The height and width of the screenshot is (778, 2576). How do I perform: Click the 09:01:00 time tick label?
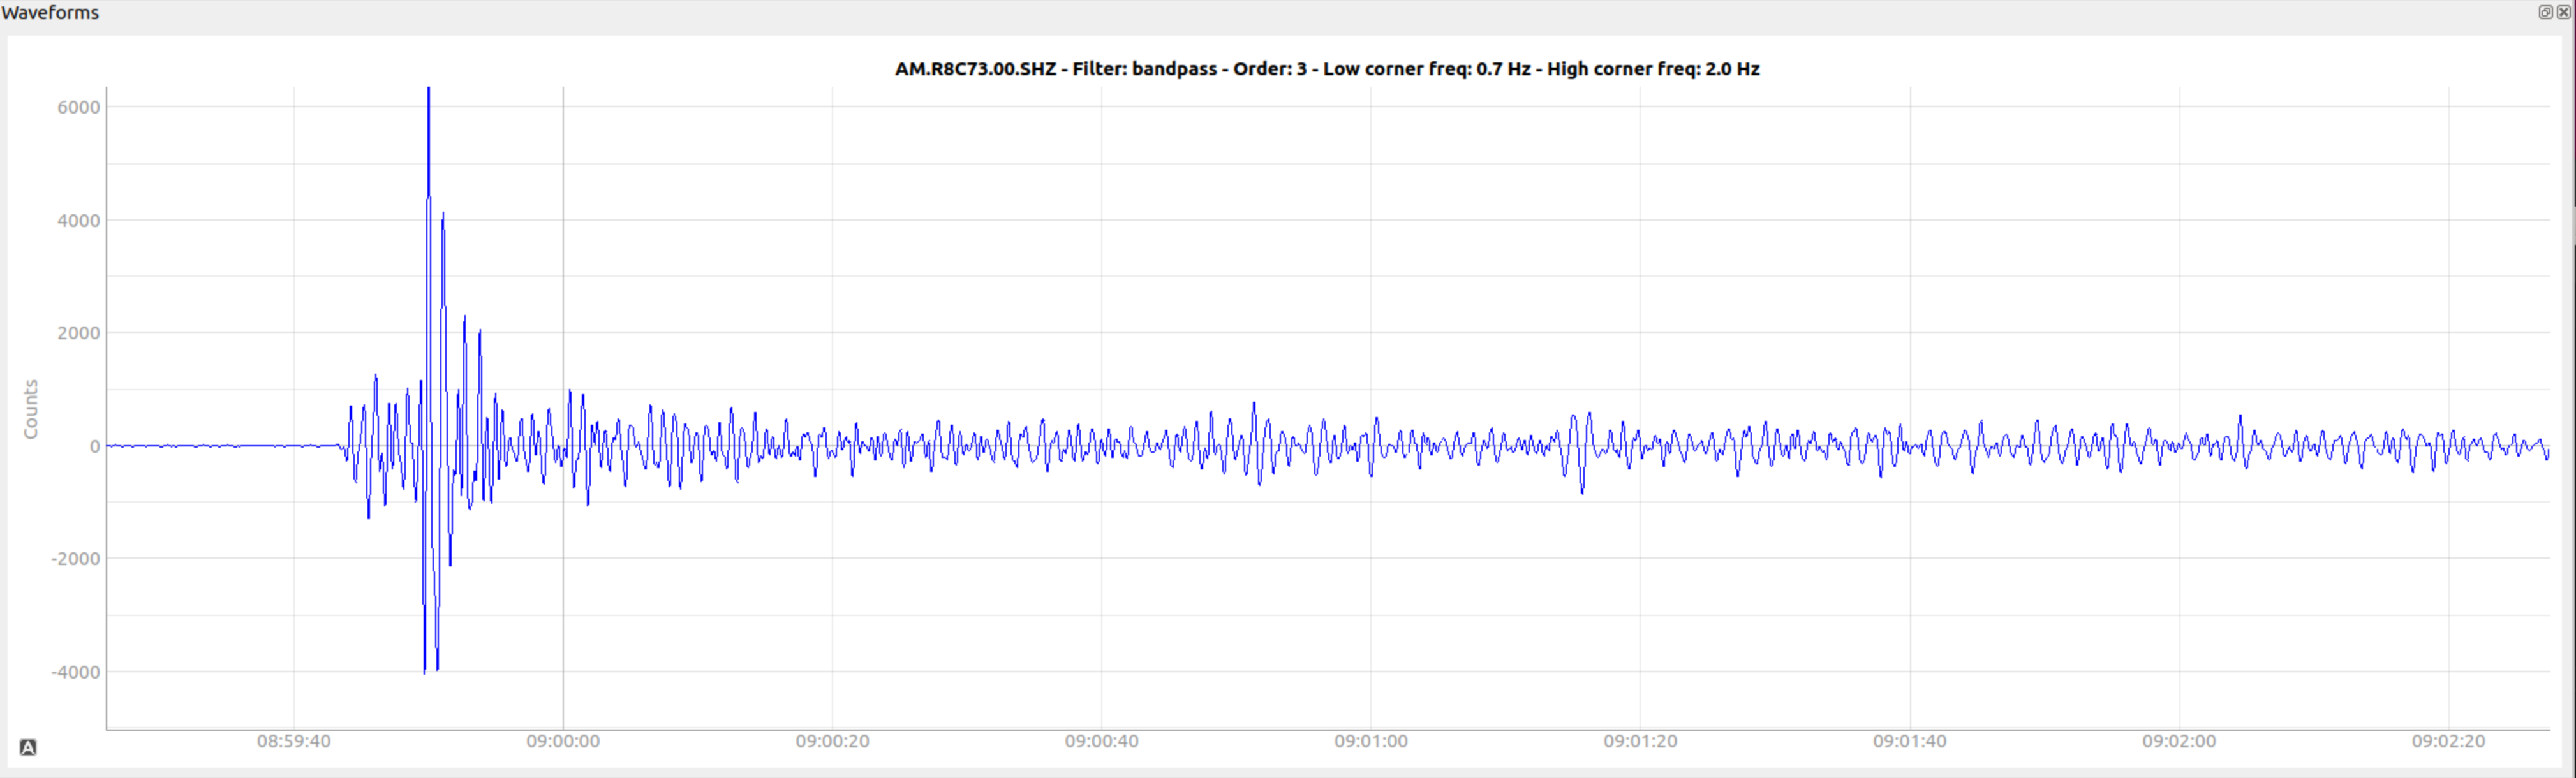pyautogui.click(x=1371, y=741)
